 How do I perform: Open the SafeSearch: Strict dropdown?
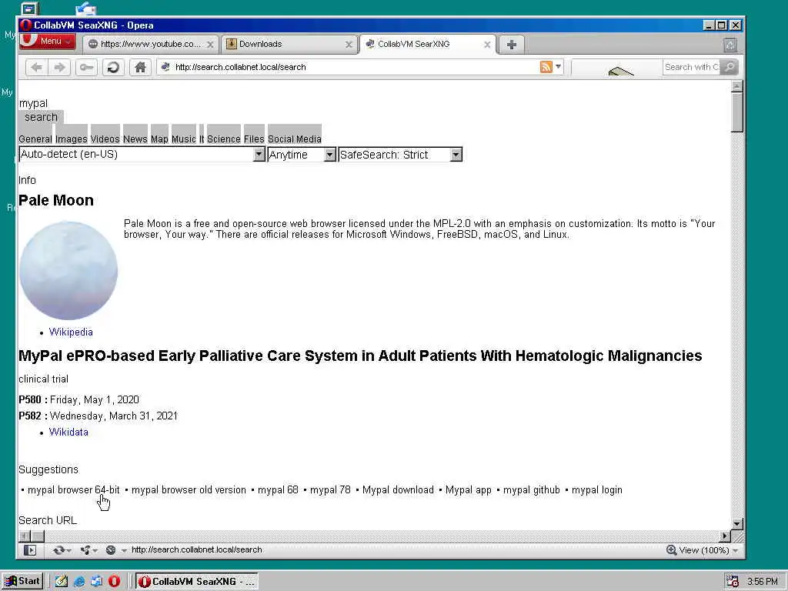[x=400, y=154]
